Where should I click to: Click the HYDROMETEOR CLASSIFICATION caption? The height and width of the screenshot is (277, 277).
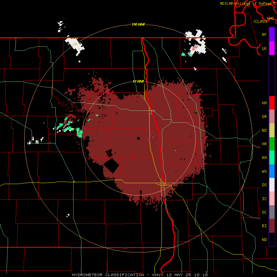[x=108, y=275]
